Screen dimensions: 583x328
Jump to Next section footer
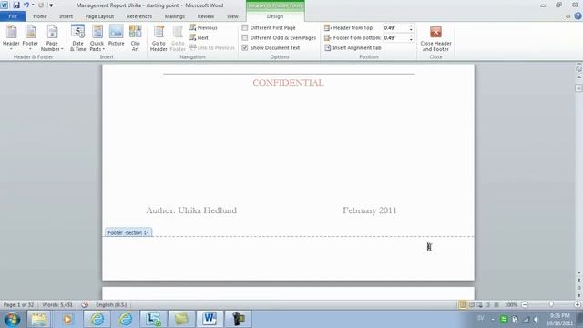pyautogui.click(x=199, y=38)
